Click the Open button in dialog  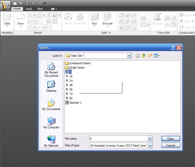click(171, 138)
